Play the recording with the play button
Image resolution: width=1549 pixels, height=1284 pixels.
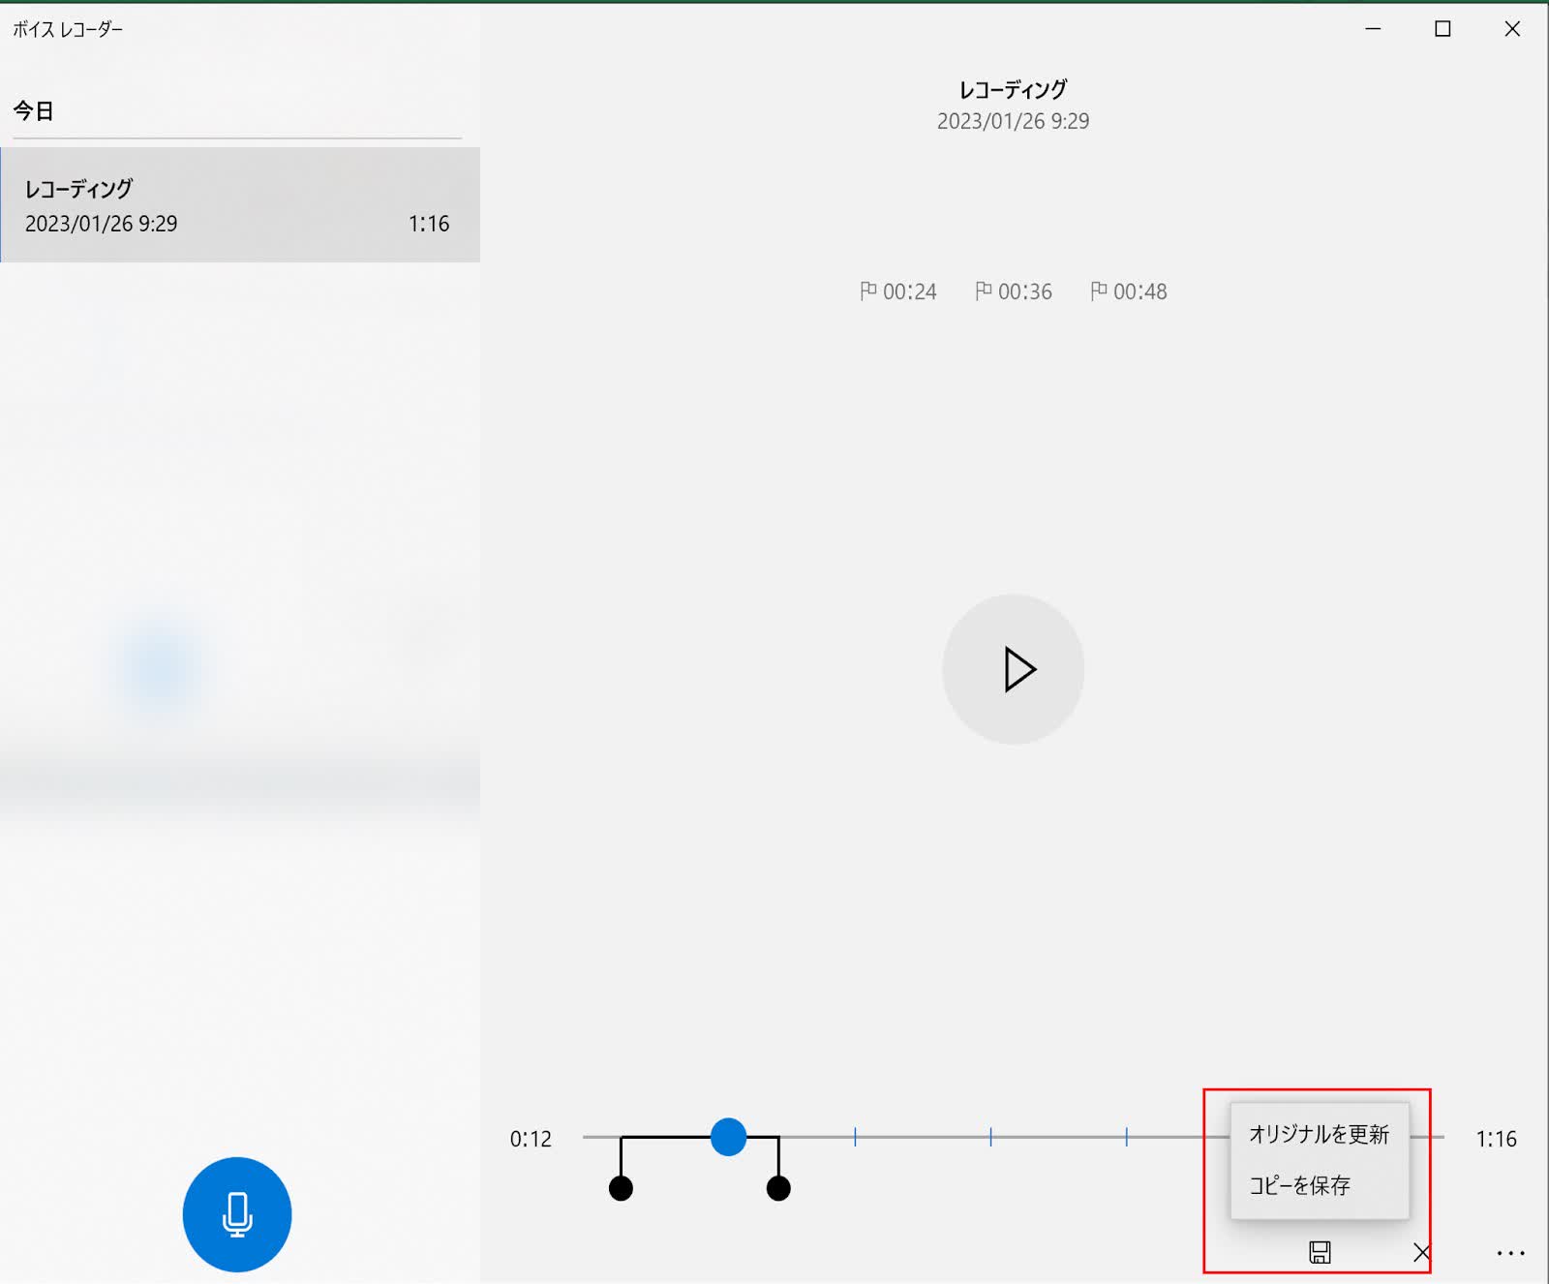[1013, 669]
